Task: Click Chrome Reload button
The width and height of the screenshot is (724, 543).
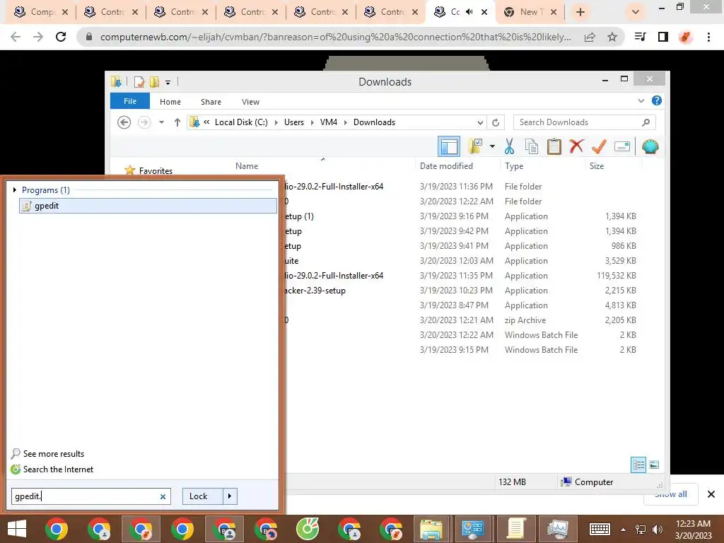Action: 61,37
